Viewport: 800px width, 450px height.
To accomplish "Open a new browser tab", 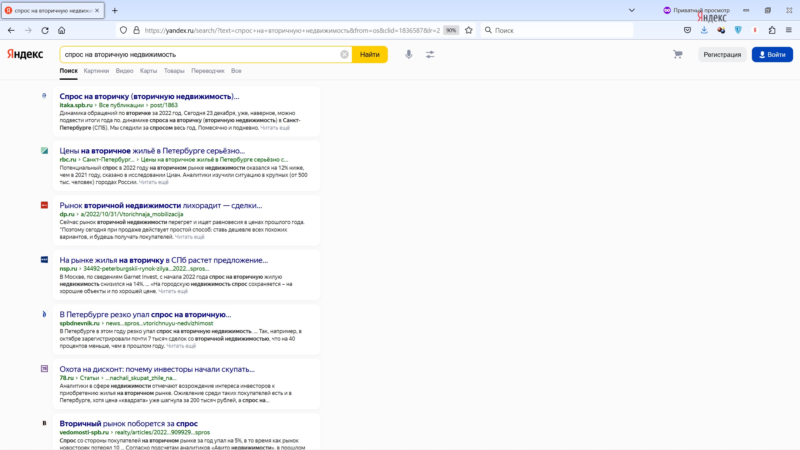I will point(115,11).
